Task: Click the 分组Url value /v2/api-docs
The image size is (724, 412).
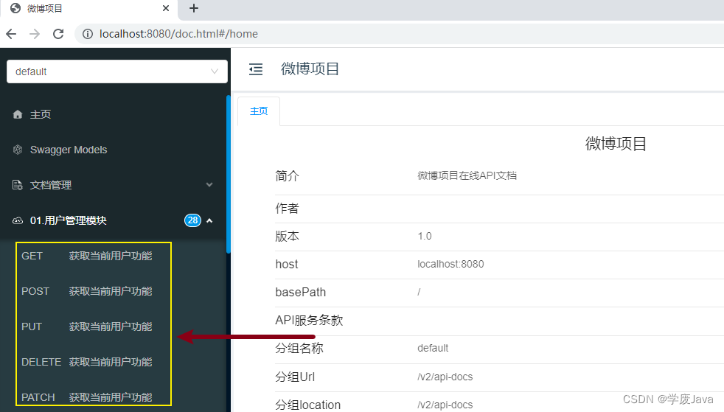Action: click(x=445, y=377)
